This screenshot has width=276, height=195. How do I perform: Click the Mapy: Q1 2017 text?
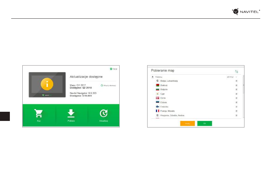click(x=78, y=85)
